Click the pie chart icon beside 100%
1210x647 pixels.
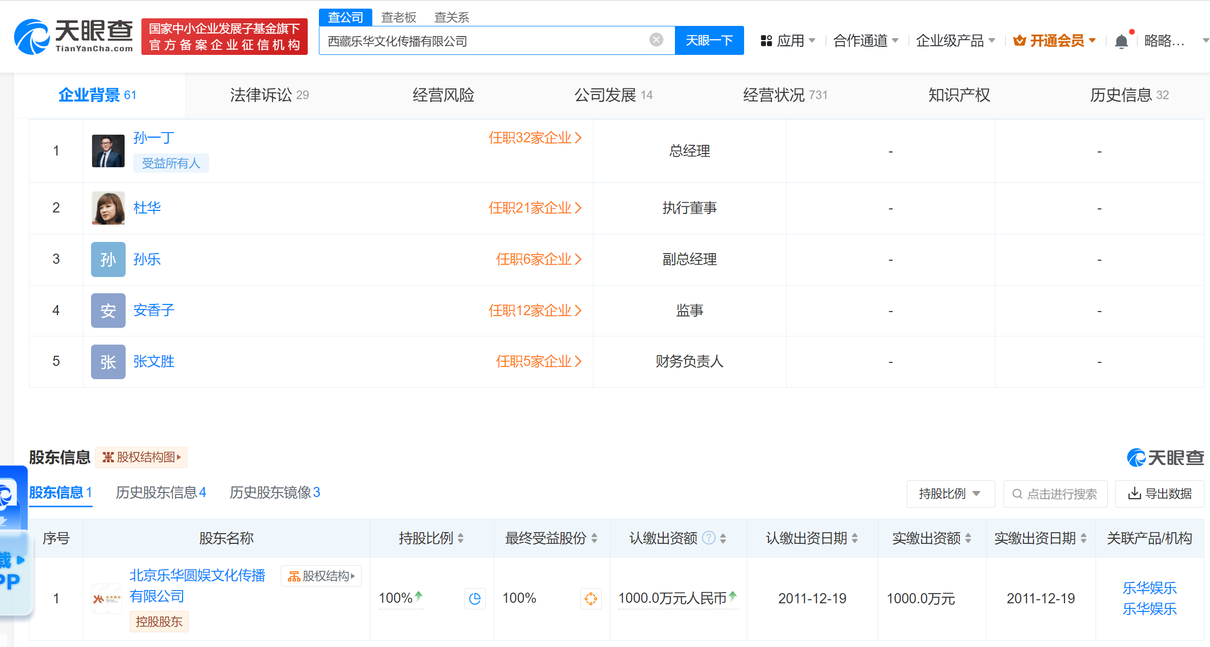pos(475,599)
